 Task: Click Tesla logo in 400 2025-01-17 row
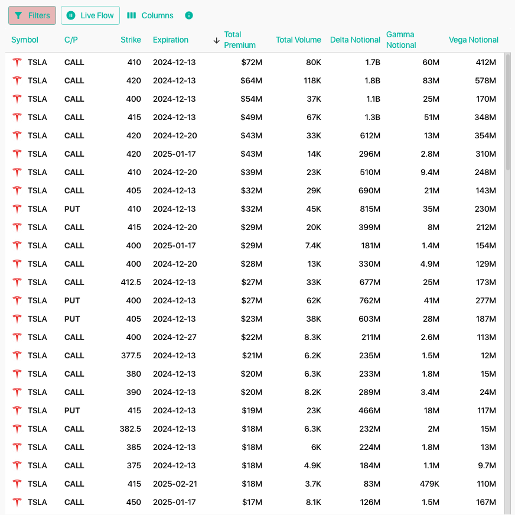[17, 245]
